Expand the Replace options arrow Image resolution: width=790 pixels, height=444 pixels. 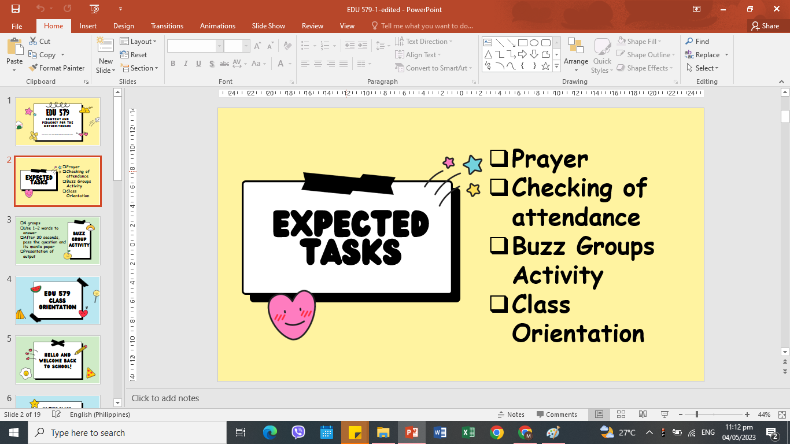726,55
